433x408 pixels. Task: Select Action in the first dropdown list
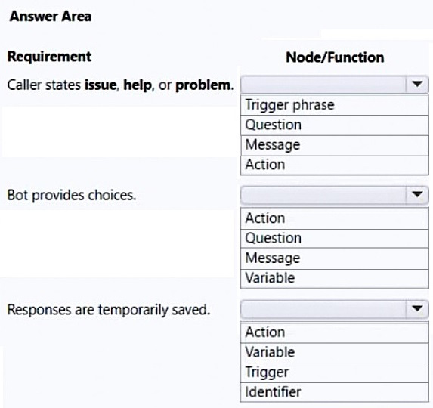[x=335, y=165]
